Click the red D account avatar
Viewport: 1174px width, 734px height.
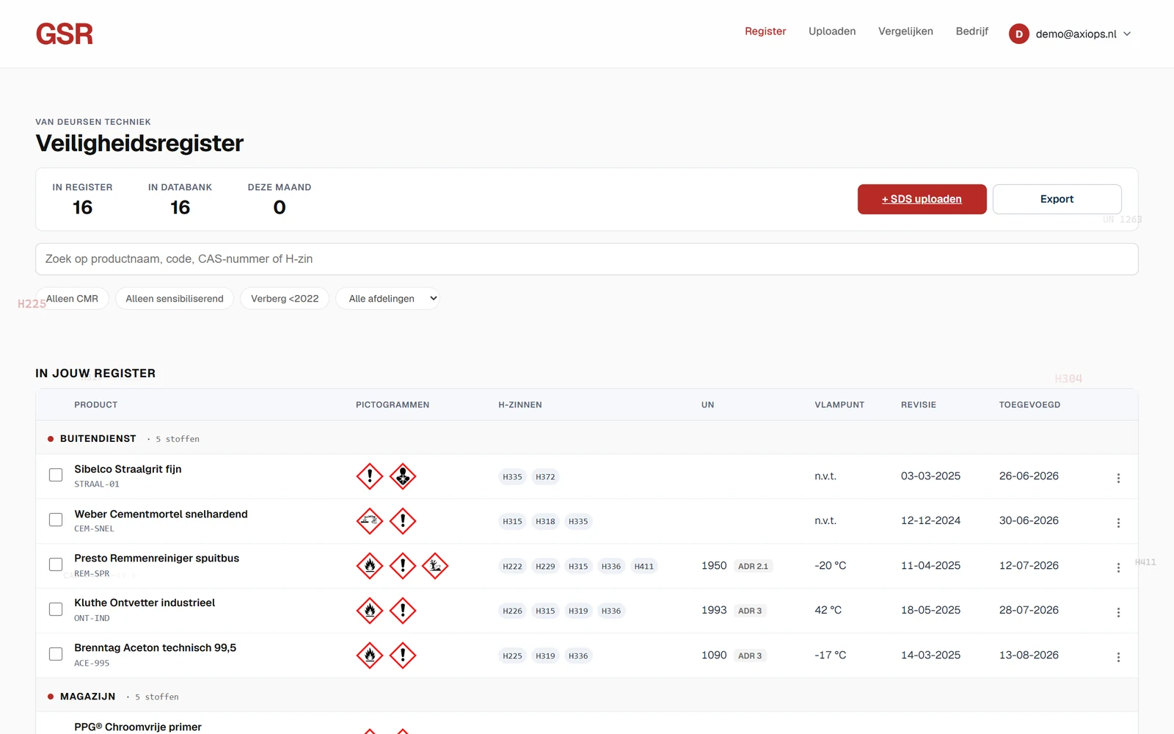[x=1018, y=34]
